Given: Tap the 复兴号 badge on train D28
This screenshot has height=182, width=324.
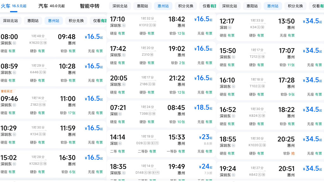Looking at the screenshot, I should click(155, 143).
